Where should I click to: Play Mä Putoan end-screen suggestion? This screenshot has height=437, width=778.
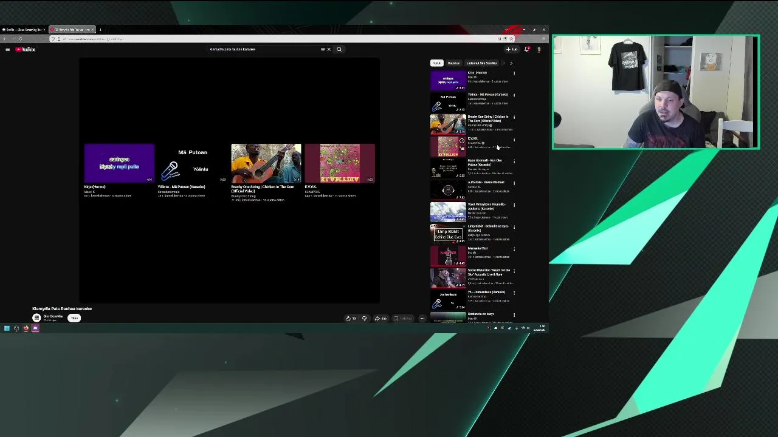click(x=193, y=163)
